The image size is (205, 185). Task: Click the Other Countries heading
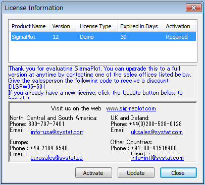tap(131, 142)
